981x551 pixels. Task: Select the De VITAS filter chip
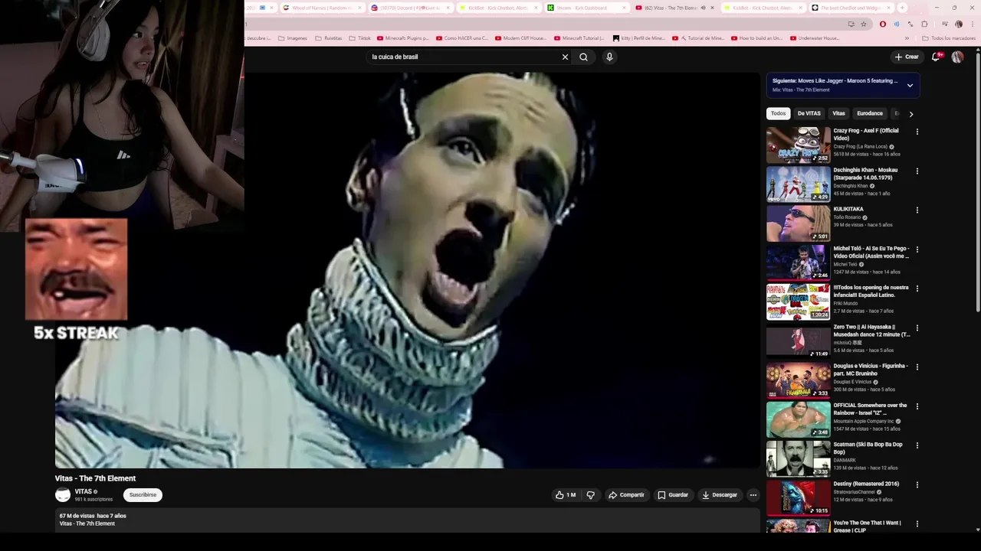(809, 113)
